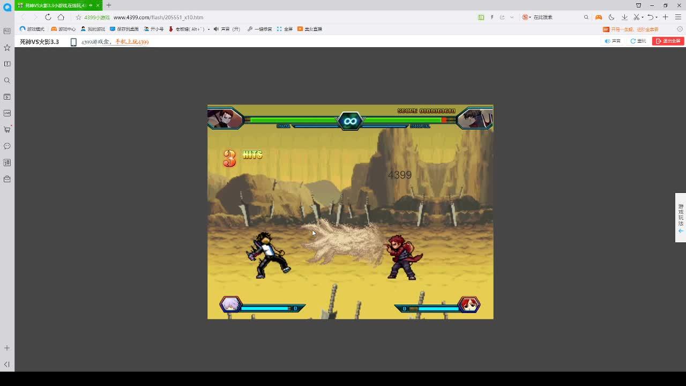Collapse the sidebar with the arrow icon
The image size is (686, 386).
click(7, 365)
